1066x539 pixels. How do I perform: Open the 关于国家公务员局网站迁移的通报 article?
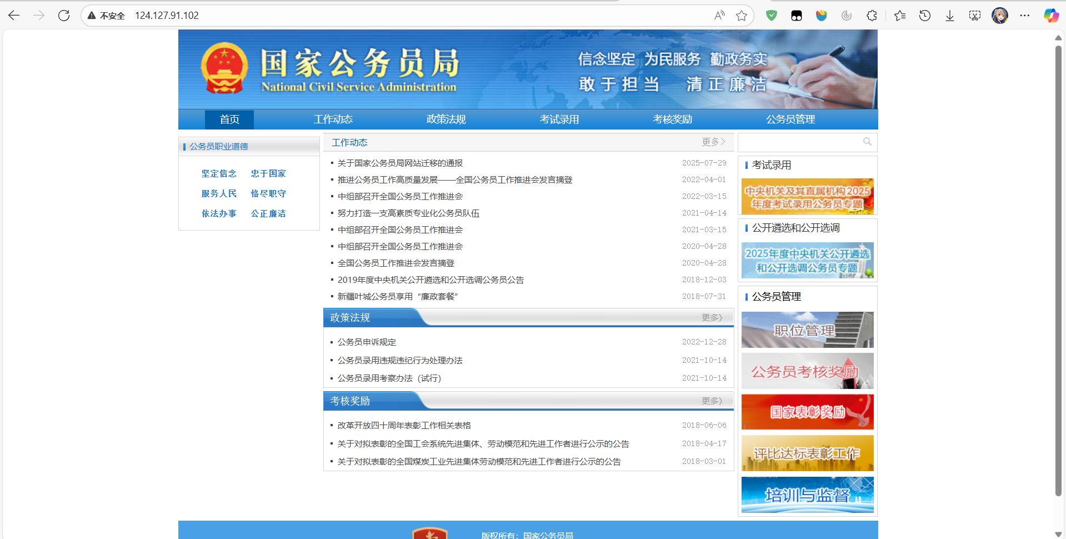(401, 163)
